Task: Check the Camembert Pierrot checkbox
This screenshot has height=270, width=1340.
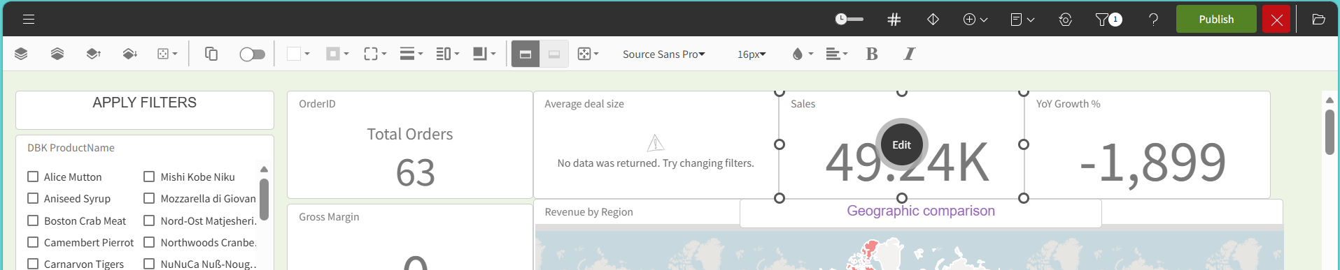Action: point(33,242)
